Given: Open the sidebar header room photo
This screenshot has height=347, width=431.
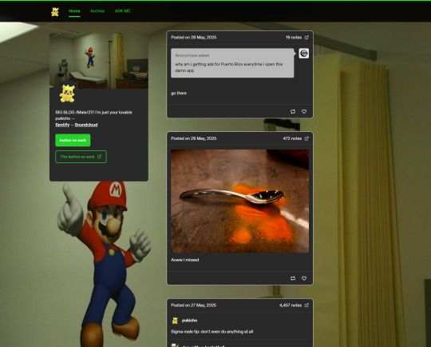Looking at the screenshot, I should tap(99, 61).
